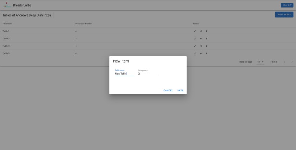
Task: Click the trash icon for Table 4
Action: point(206,46)
